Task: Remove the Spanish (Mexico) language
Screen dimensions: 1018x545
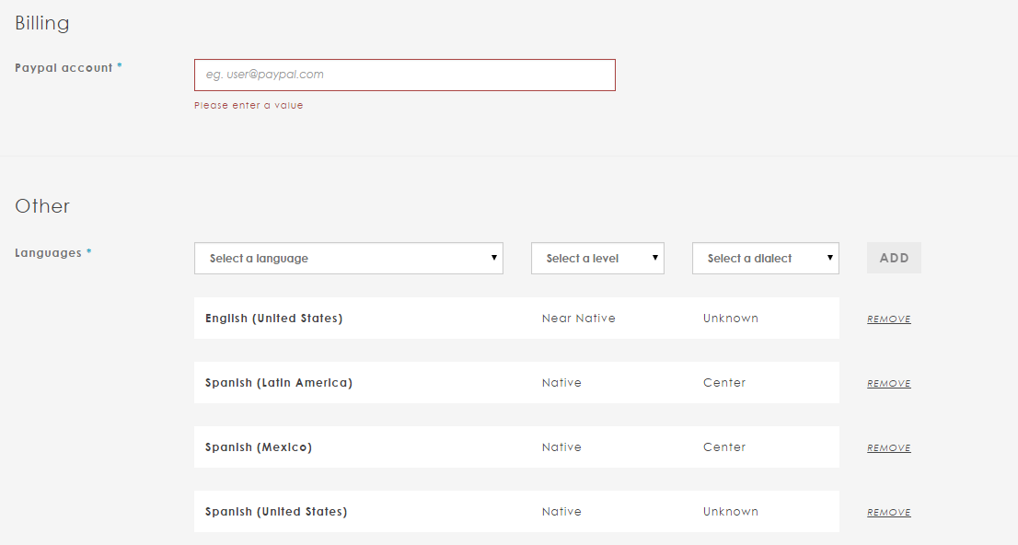Action: 888,448
